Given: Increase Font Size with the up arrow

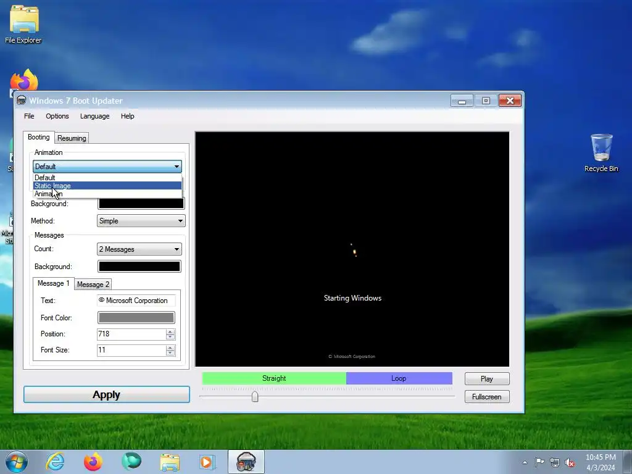Looking at the screenshot, I should 170,347.
